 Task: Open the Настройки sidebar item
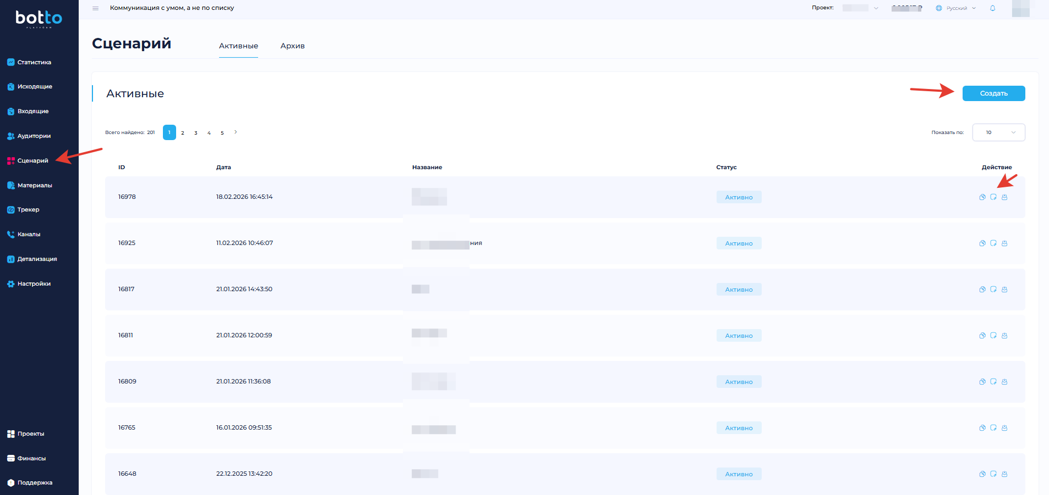tap(34, 284)
